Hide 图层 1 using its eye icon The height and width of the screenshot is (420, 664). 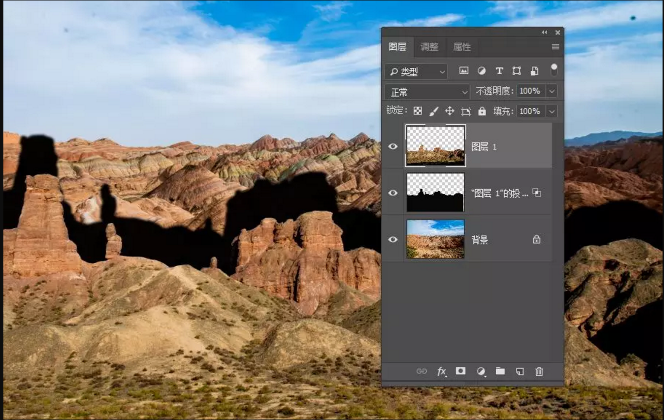pyautogui.click(x=393, y=146)
